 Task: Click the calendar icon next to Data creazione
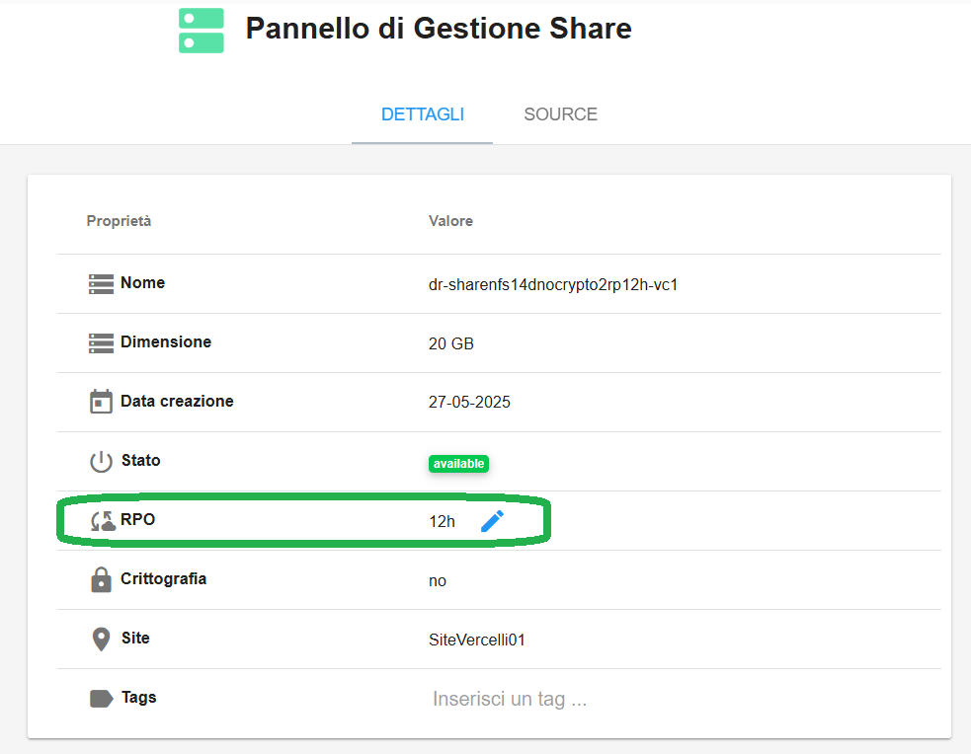pyautogui.click(x=101, y=402)
